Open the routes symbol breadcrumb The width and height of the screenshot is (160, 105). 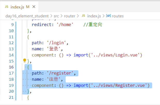pyautogui.click(x=118, y=16)
